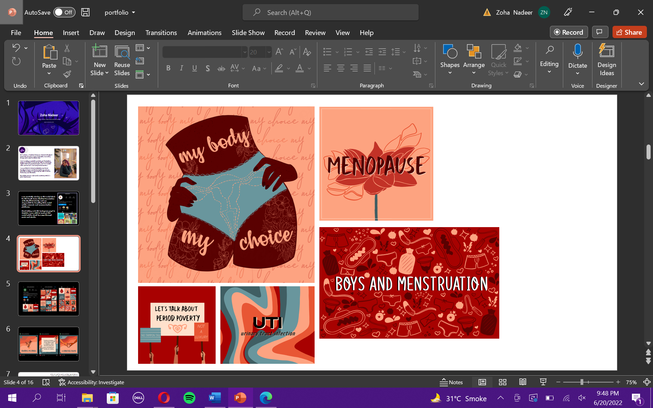Open the Arrange dropdown menu
The width and height of the screenshot is (653, 408).
(473, 65)
